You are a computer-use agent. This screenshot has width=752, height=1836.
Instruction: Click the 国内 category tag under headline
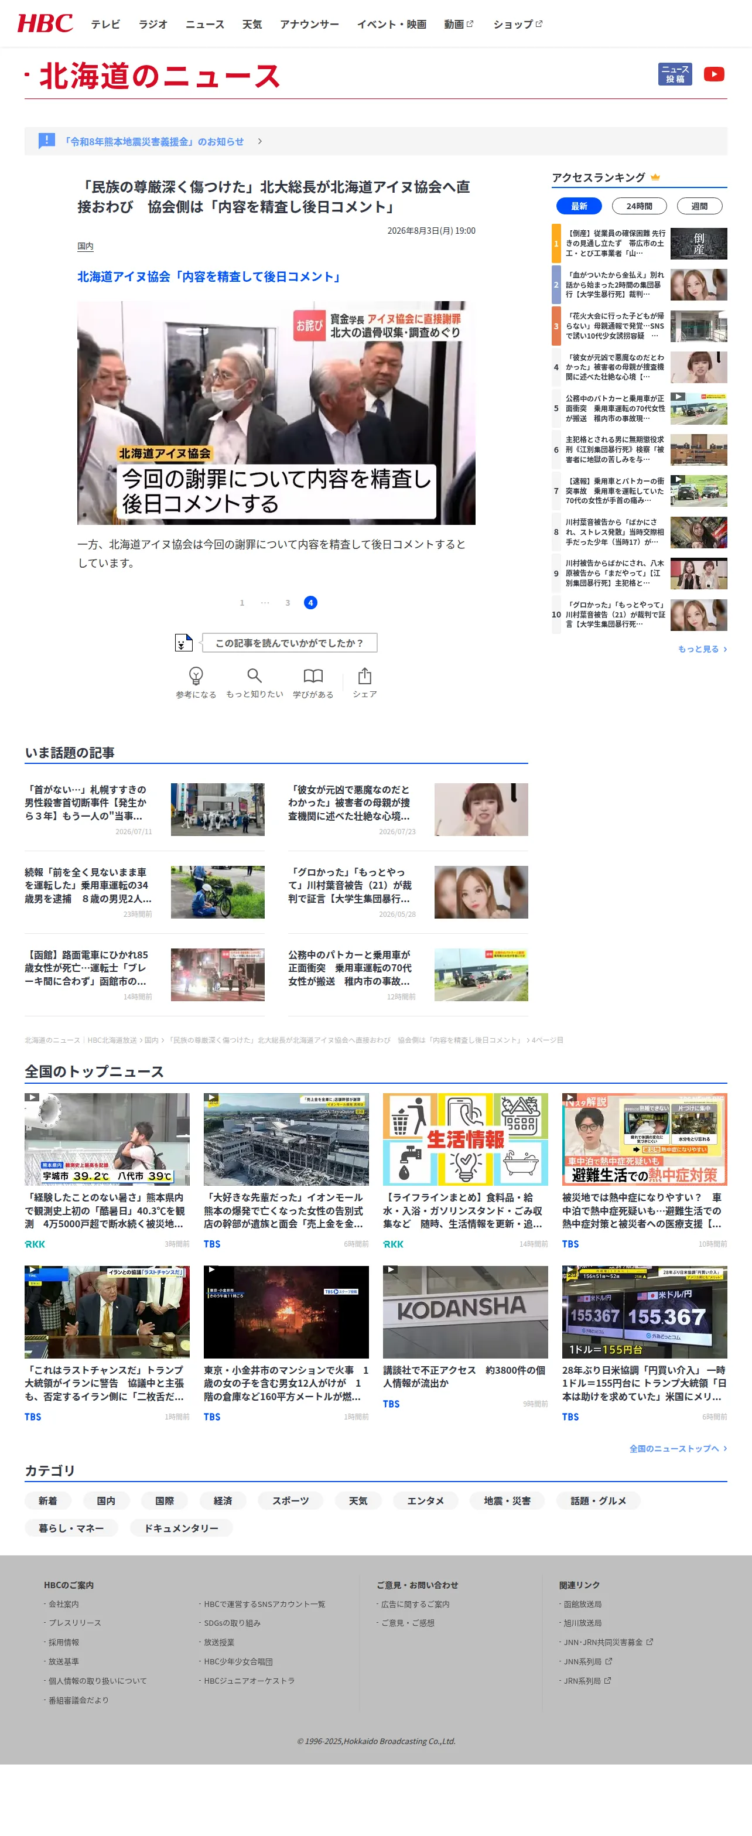pyautogui.click(x=85, y=246)
